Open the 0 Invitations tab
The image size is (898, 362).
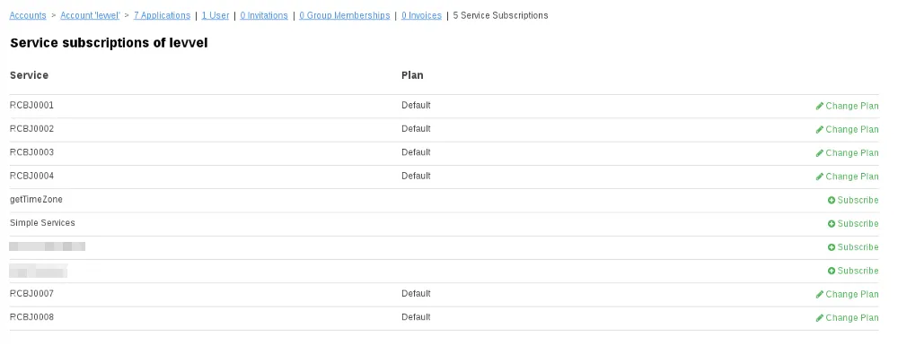264,15
